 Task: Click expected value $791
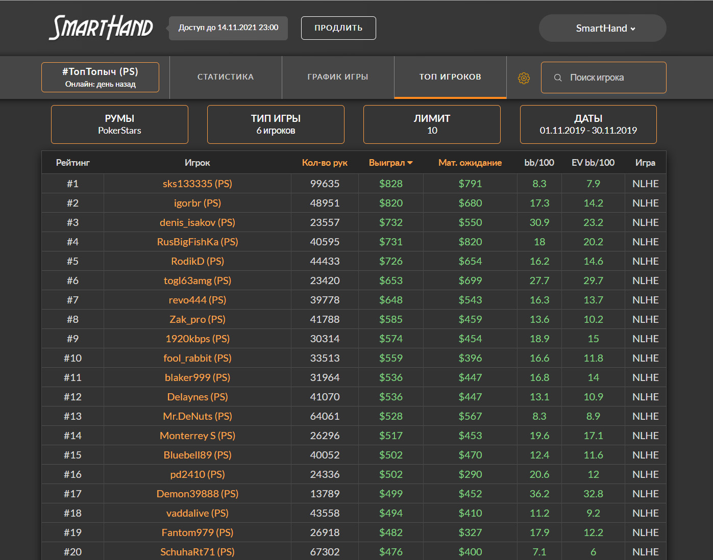(x=470, y=184)
